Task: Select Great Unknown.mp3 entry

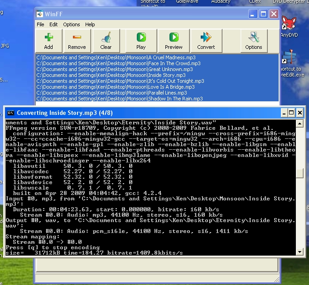Action: pyautogui.click(x=157, y=69)
